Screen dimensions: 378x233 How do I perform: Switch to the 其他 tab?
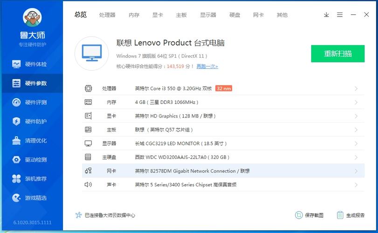click(x=282, y=15)
